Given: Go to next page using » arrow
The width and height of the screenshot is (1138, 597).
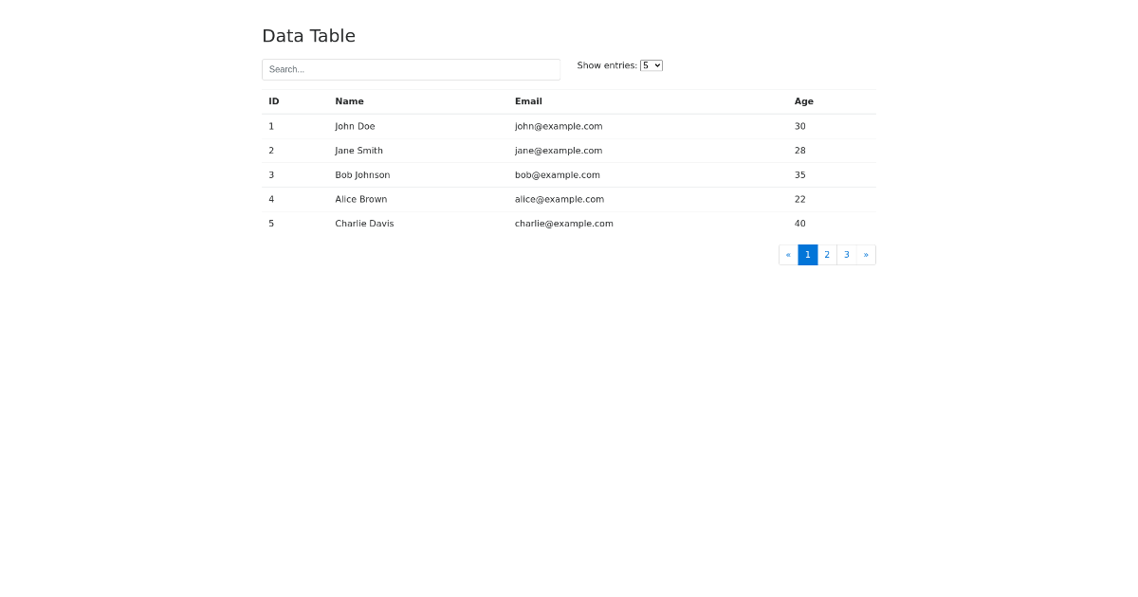Looking at the screenshot, I should click(x=866, y=255).
